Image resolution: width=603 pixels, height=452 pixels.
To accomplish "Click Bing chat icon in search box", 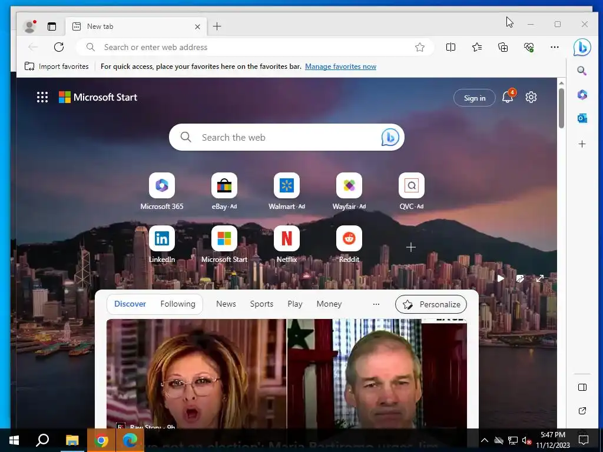I will pos(390,137).
